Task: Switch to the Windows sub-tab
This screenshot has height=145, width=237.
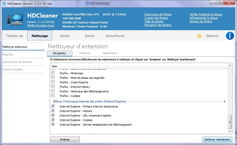Action: (85, 53)
